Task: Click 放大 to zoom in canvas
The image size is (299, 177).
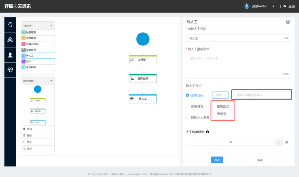Action: click(38, 142)
